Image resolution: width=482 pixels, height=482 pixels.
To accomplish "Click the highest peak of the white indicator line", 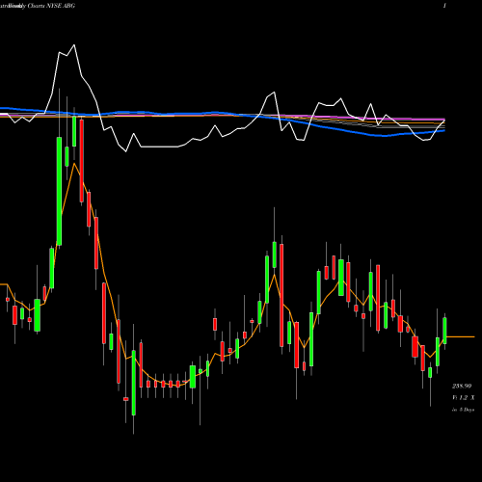I will pyautogui.click(x=74, y=45).
